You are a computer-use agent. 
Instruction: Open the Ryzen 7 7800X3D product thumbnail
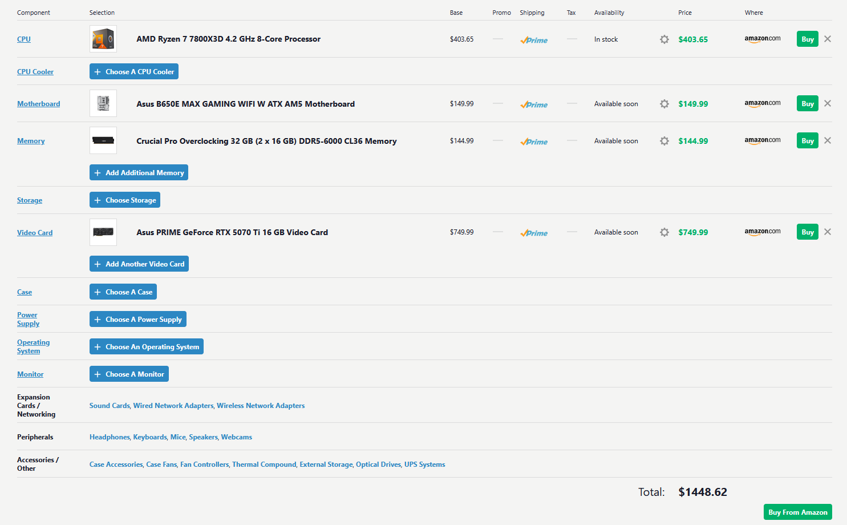point(103,39)
